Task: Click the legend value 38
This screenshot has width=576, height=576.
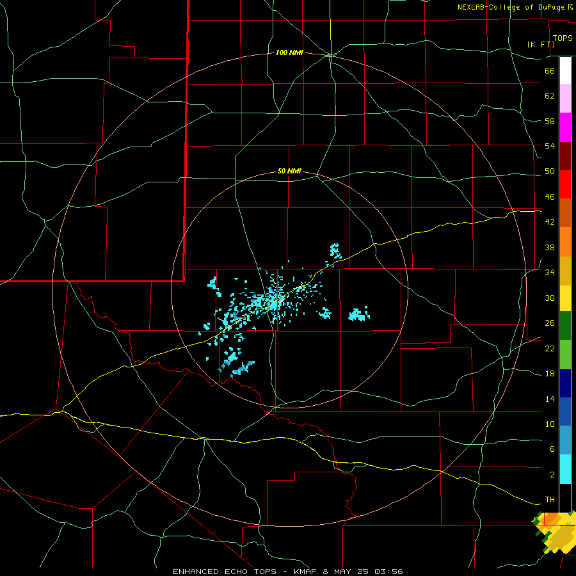Action: tap(550, 247)
